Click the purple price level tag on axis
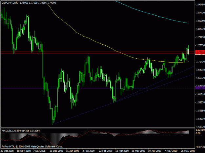 pyautogui.click(x=200, y=88)
